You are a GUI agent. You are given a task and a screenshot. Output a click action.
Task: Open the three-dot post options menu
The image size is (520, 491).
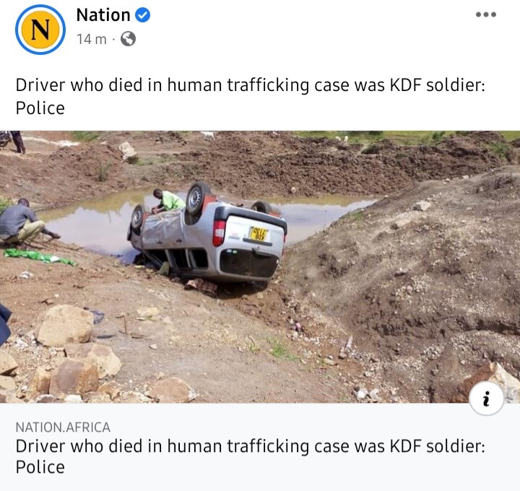486,14
